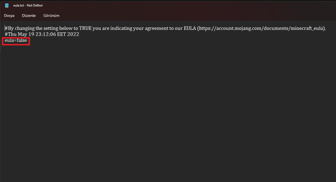Place cursor on the year 2022
This screenshot has height=182, width=336.
73,34
